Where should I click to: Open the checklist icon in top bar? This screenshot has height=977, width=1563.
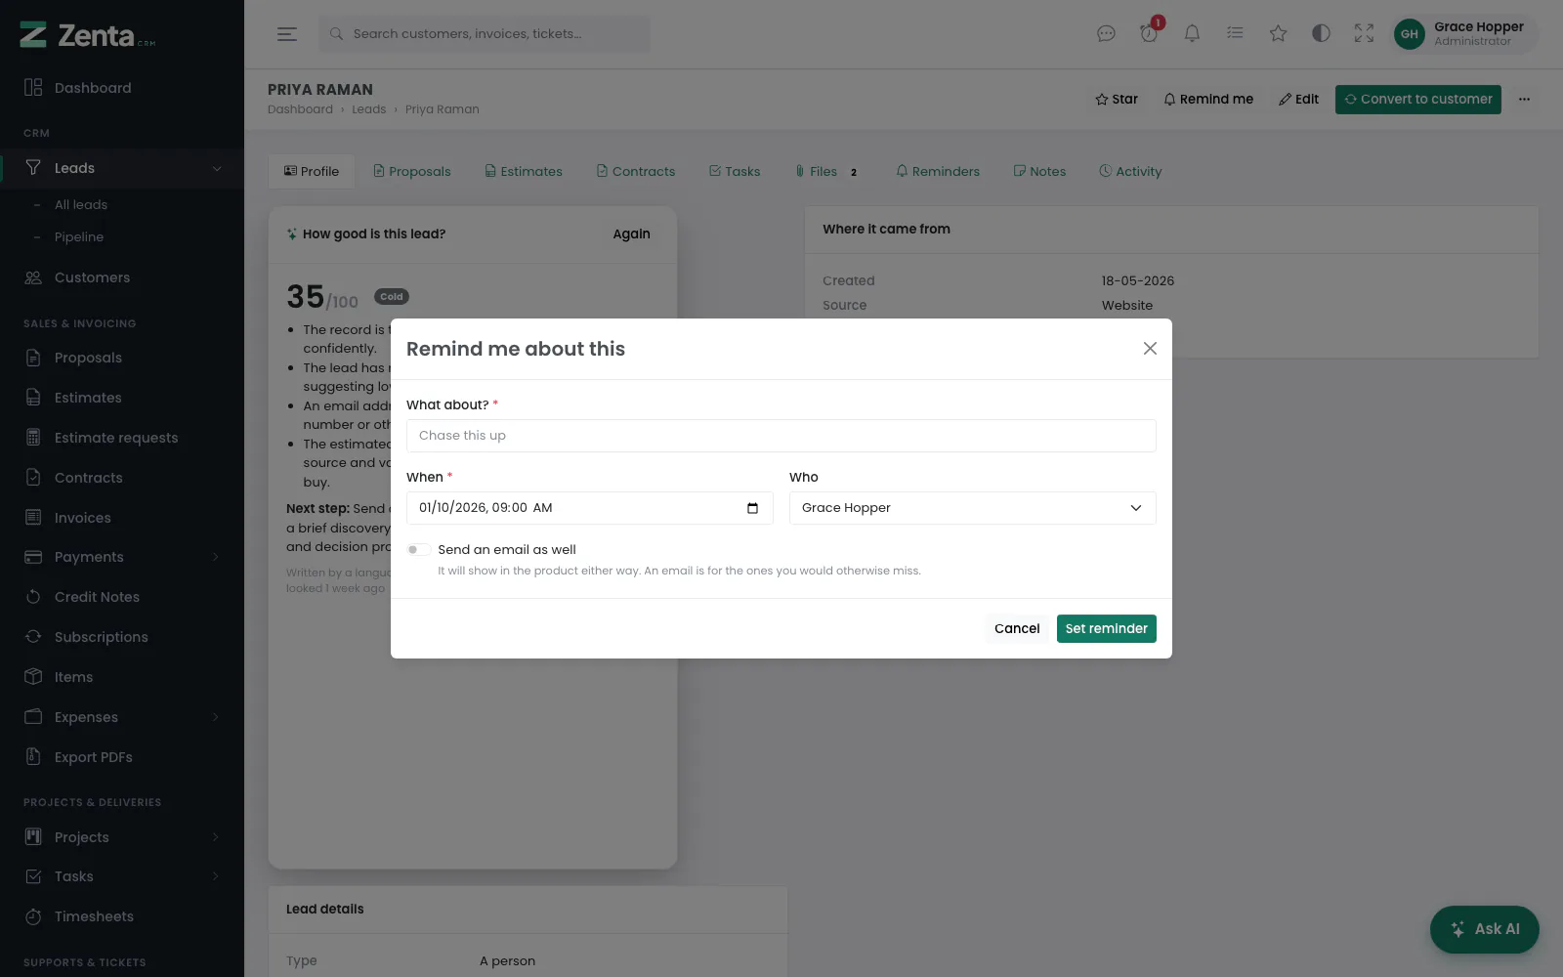(x=1235, y=34)
